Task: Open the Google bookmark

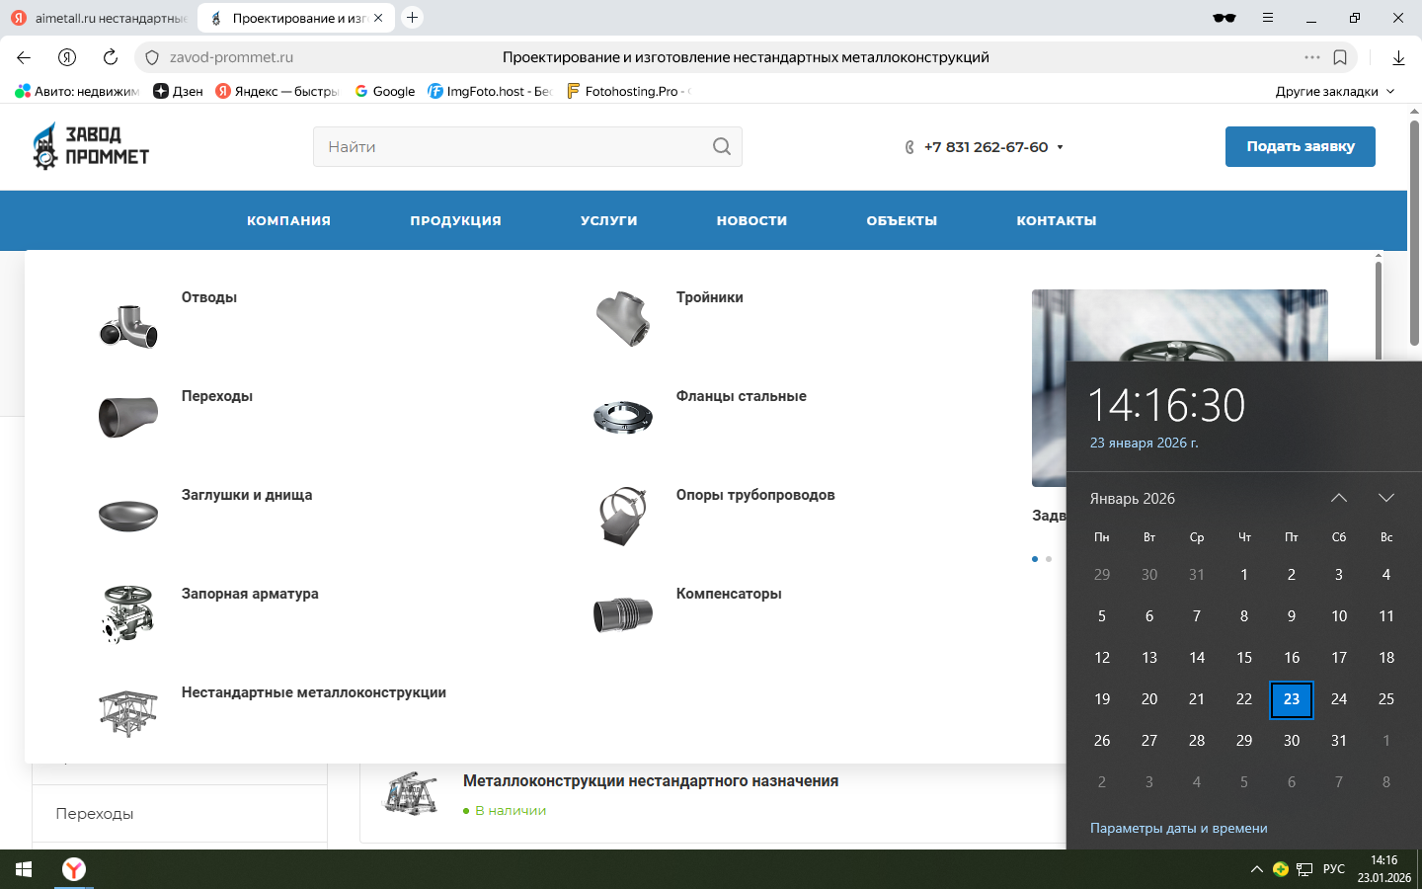Action: click(384, 91)
